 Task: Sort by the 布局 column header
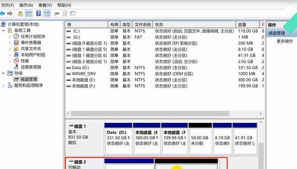(114, 25)
